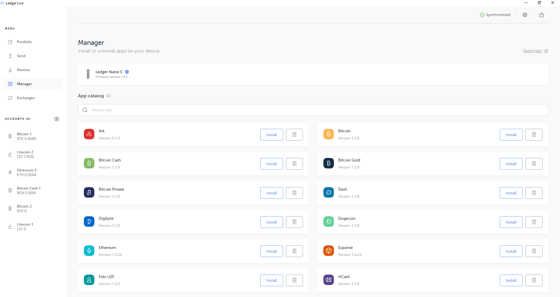560x297 pixels.
Task: Uninstall Ethereum with trash icon
Action: point(294,251)
